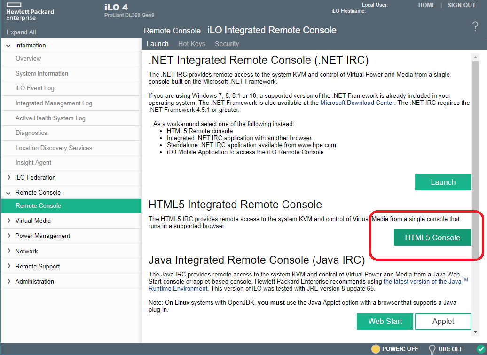Image resolution: width=487 pixels, height=355 pixels.
Task: Go to HOME in the header
Action: (427, 5)
